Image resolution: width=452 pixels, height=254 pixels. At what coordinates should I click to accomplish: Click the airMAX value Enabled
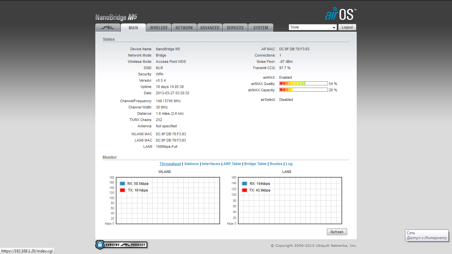[286, 77]
